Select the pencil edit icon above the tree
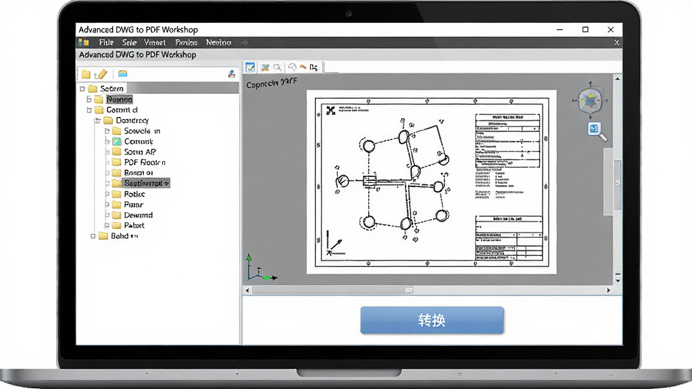692x389 pixels. tap(101, 74)
